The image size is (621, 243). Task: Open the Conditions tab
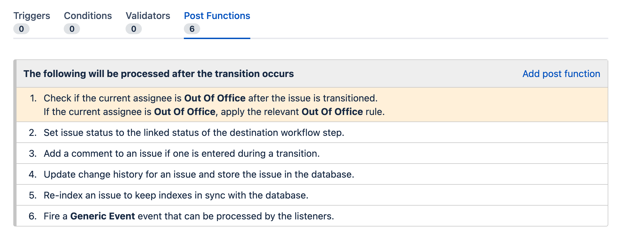point(88,16)
